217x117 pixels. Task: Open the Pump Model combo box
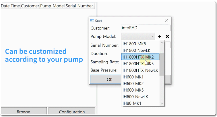pos(138,36)
